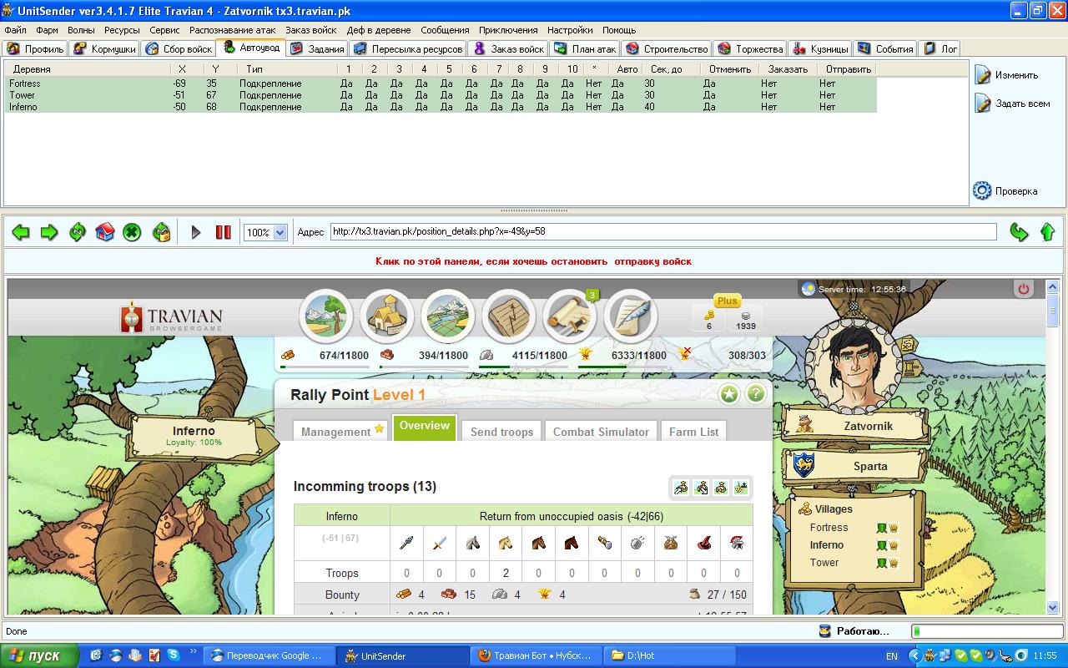The image size is (1068, 668).
Task: Select the Tower row in village table
Action: click(441, 95)
